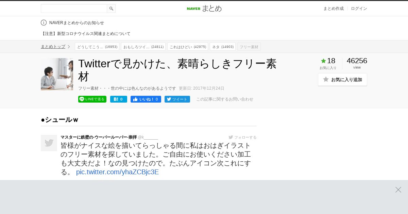This screenshot has width=408, height=214.
Task: Open the pic.twitter.com/yhaZCBjc3E link
Action: click(117, 172)
